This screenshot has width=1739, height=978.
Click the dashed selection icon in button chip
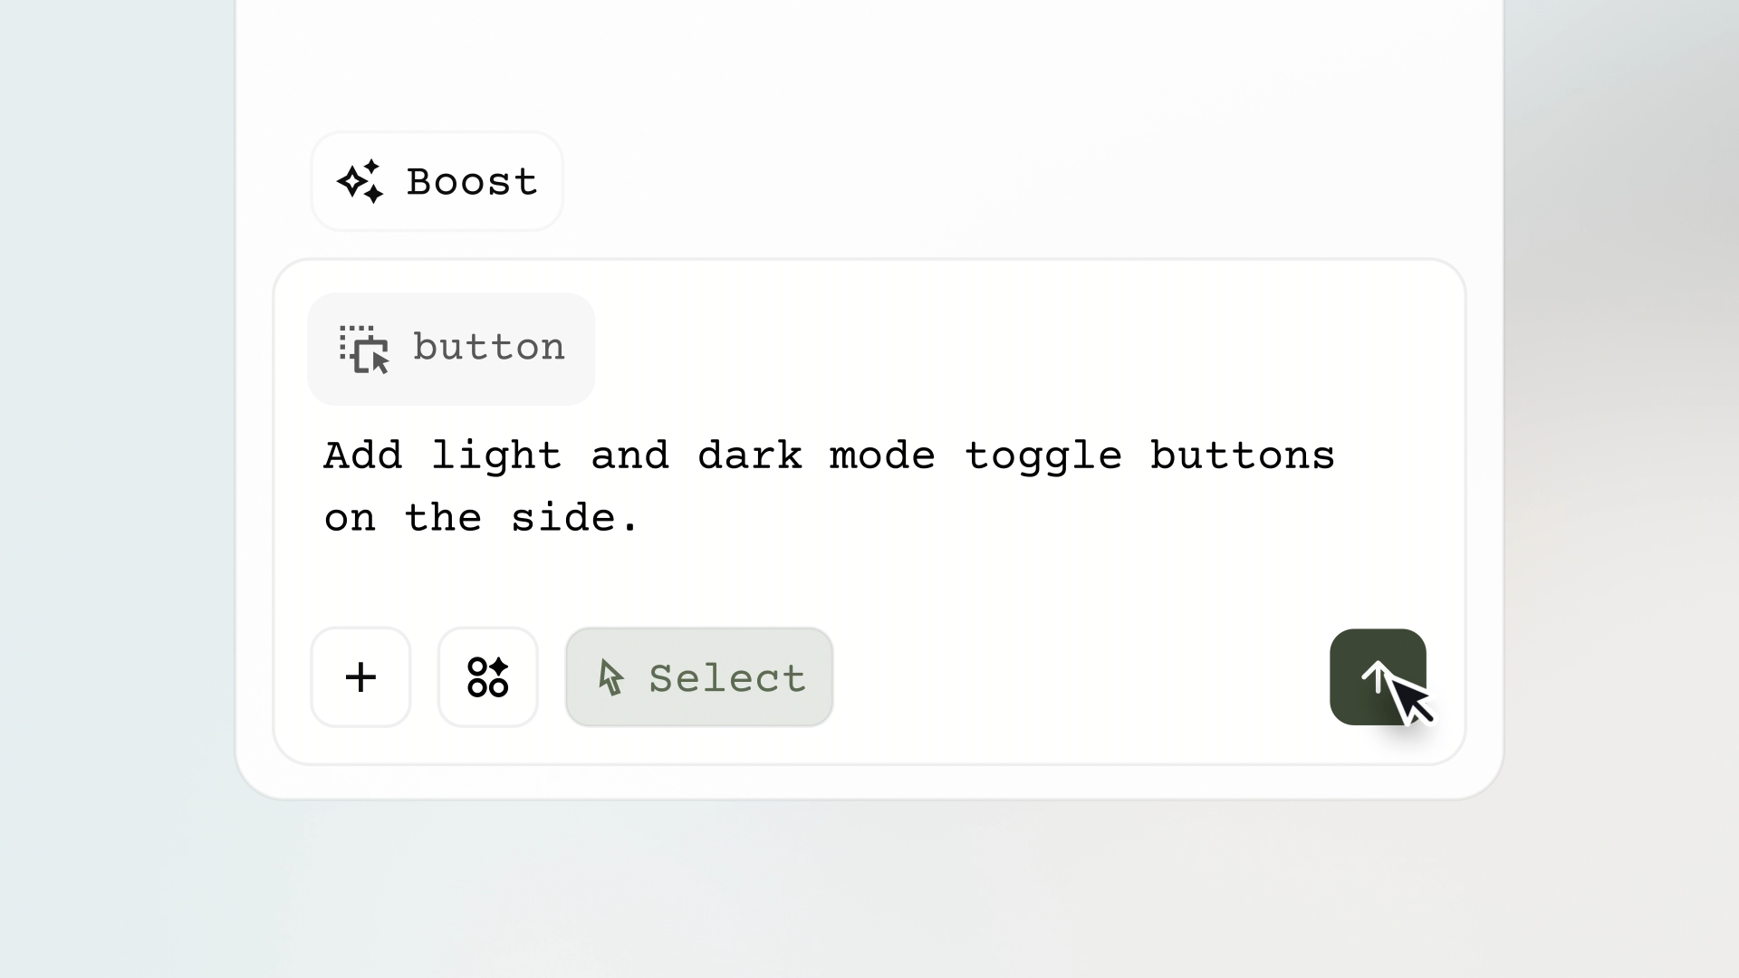pos(364,349)
